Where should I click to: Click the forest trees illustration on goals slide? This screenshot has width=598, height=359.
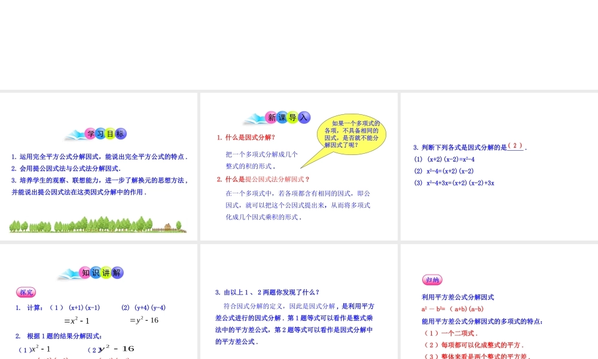pos(96,226)
